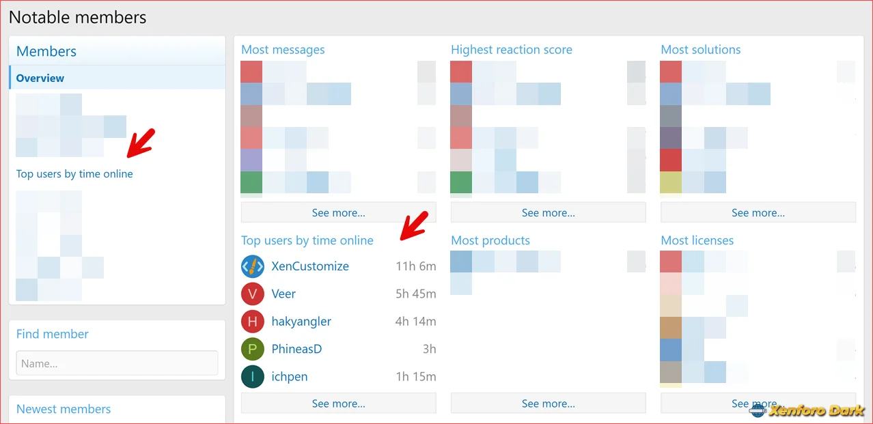Open XenCustomize's avatar icon
This screenshot has height=424, width=873.
tap(253, 266)
